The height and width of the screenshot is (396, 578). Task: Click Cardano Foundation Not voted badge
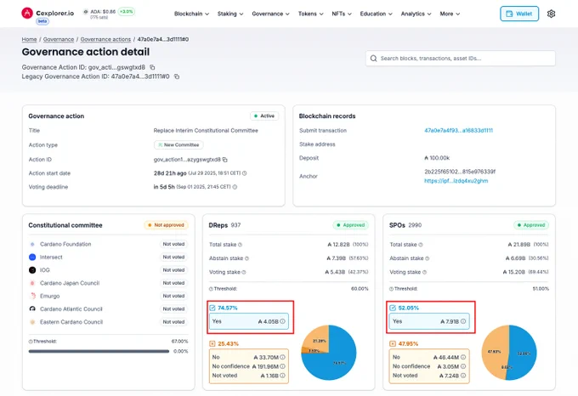173,244
